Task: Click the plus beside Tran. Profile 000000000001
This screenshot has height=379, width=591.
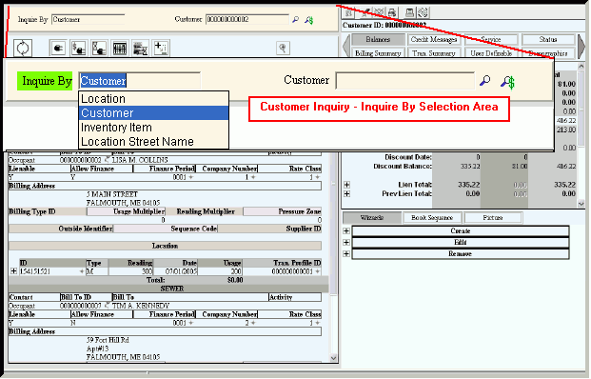Action: 317,271
